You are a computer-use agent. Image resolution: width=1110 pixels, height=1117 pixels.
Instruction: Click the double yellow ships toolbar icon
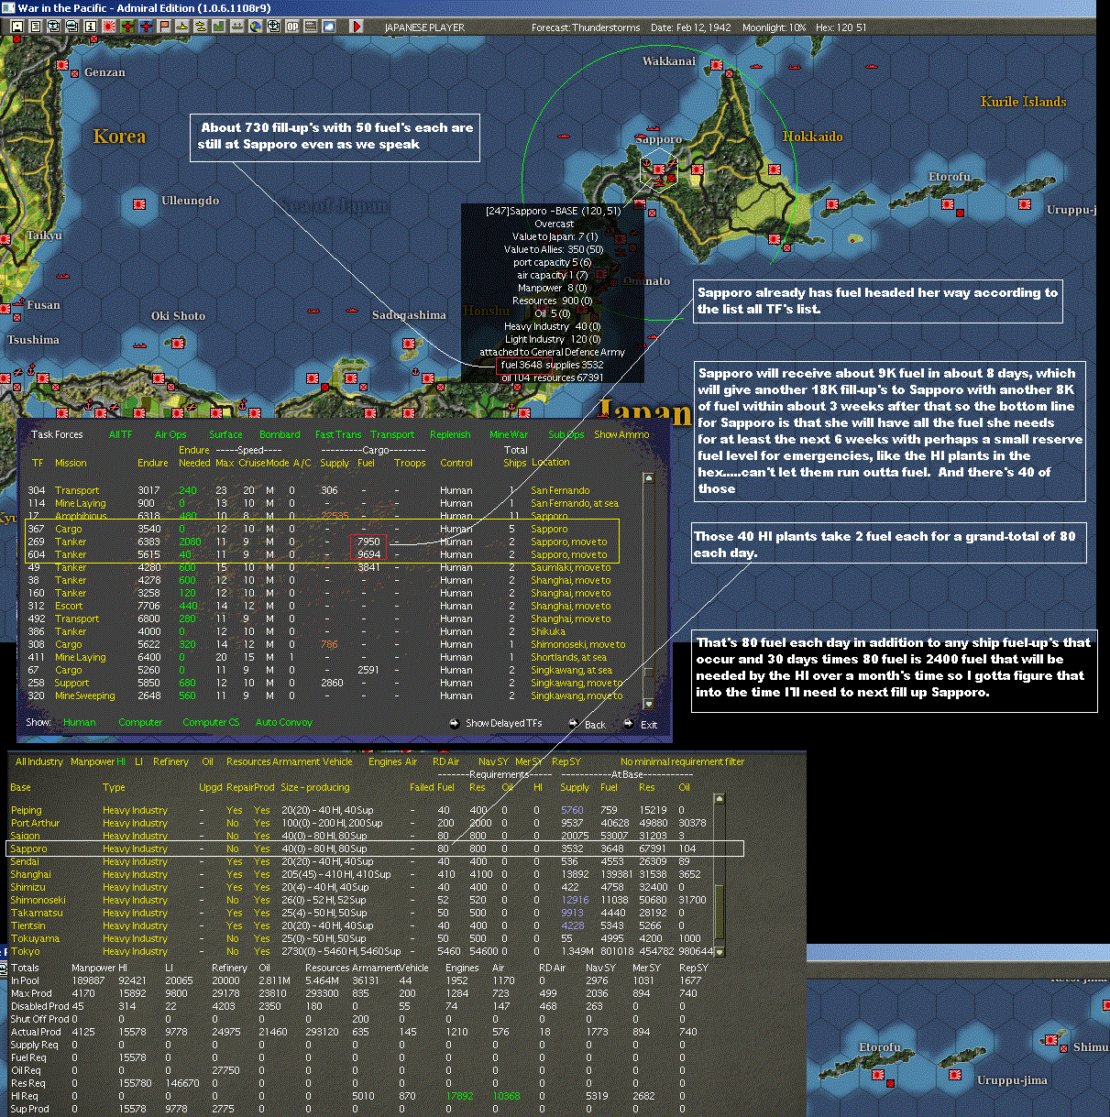200,27
